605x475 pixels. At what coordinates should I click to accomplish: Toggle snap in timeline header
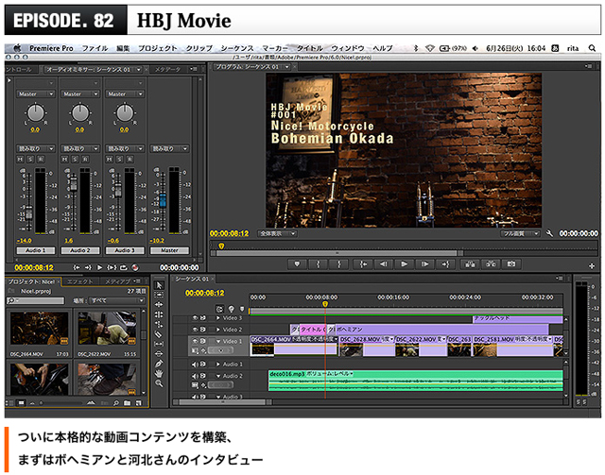(219, 309)
